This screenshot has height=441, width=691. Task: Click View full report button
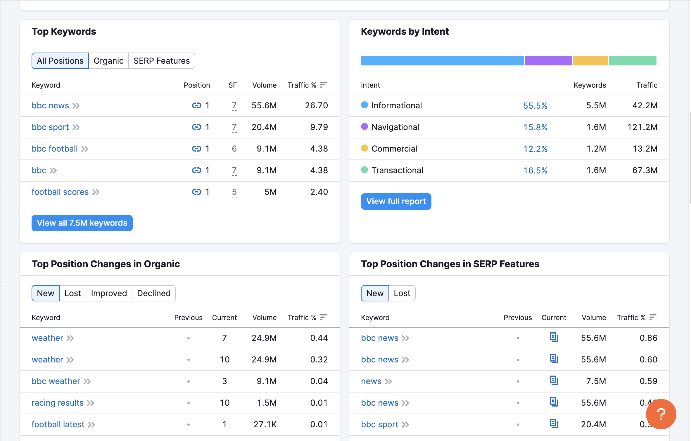(x=396, y=202)
